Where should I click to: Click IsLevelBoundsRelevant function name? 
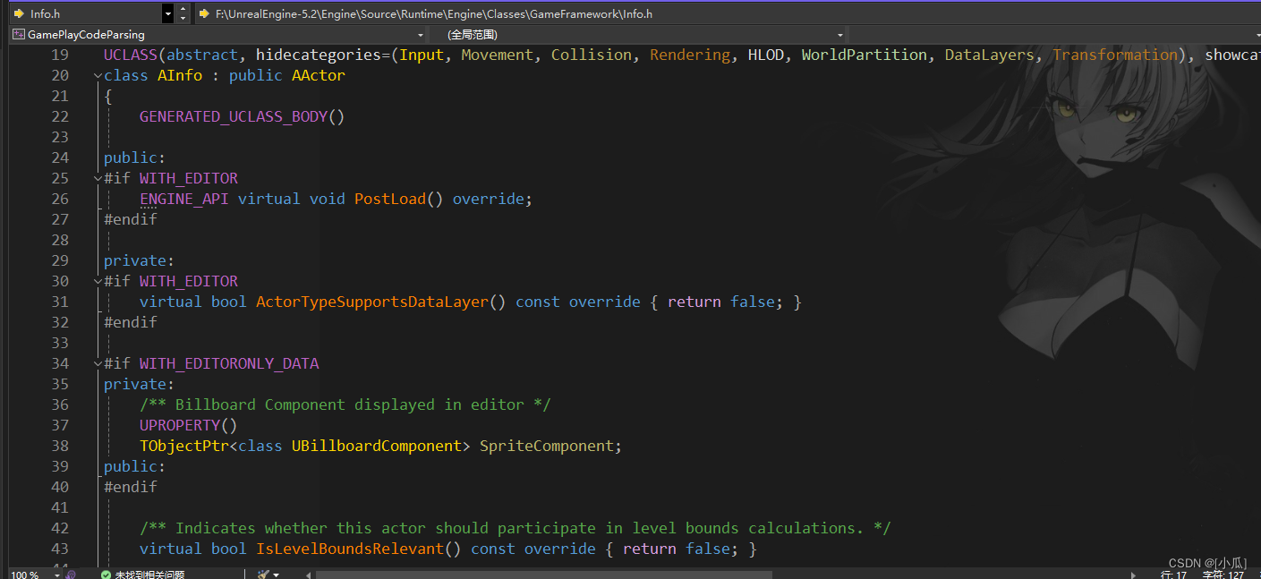click(x=350, y=549)
